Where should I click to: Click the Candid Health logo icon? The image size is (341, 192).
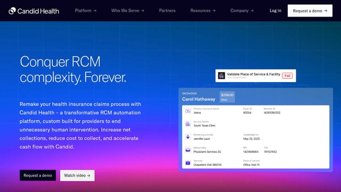tap(12, 11)
